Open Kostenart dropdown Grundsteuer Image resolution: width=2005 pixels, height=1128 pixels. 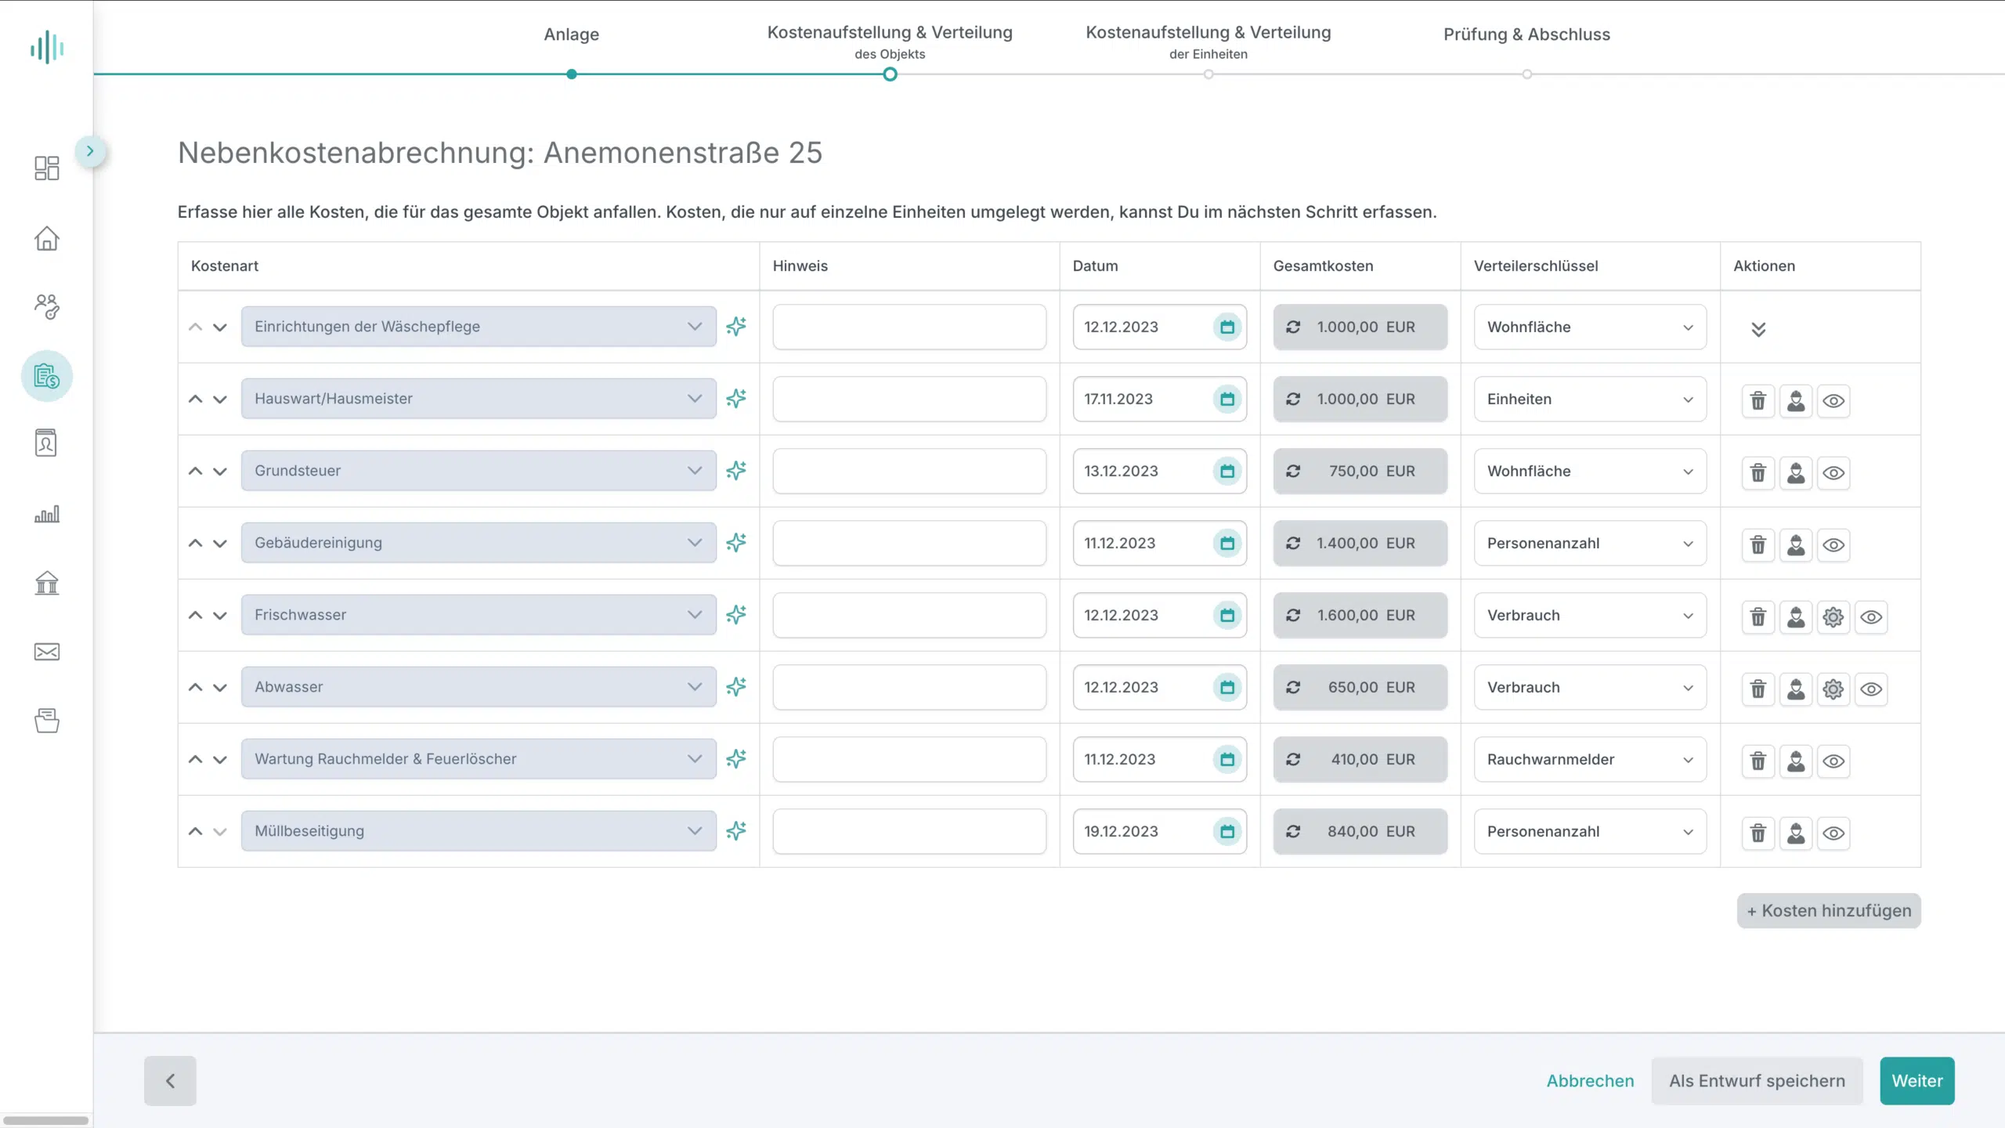click(479, 470)
